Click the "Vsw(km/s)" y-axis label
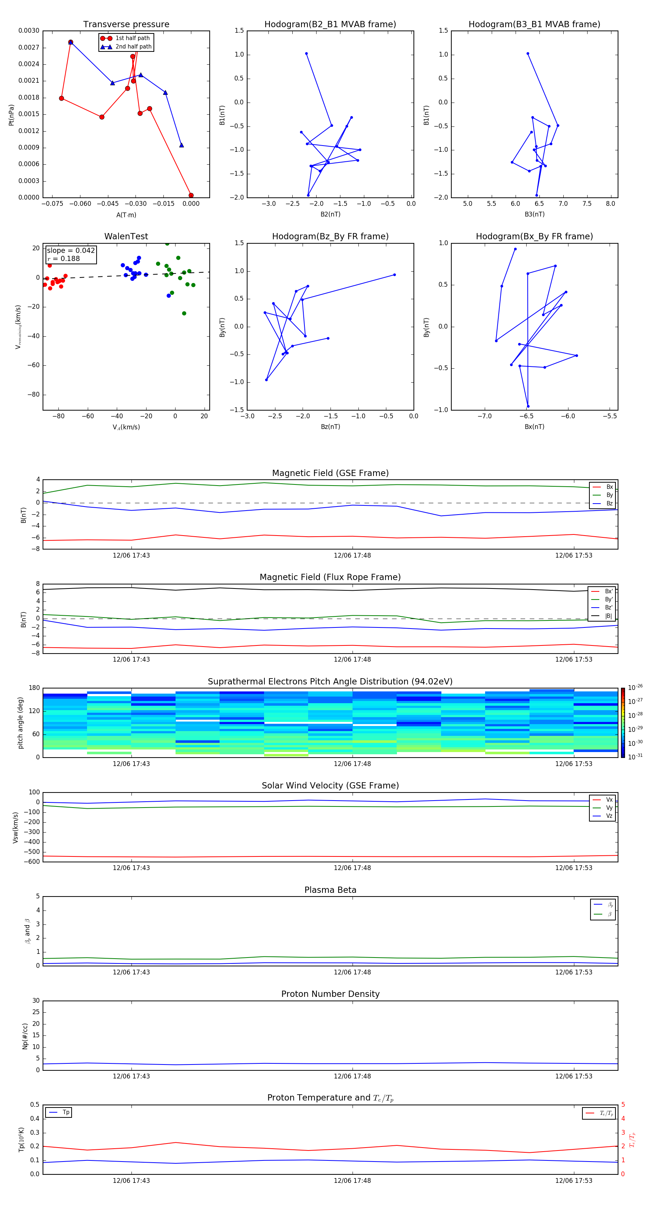661x1213 pixels. [x=15, y=827]
